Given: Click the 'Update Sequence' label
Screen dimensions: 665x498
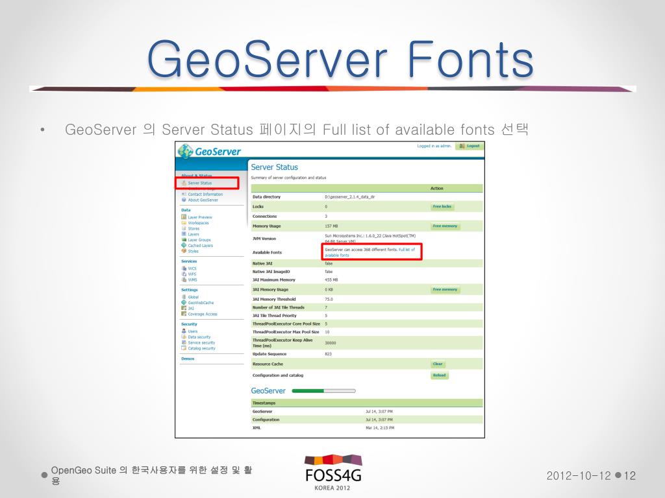Looking at the screenshot, I should (270, 354).
